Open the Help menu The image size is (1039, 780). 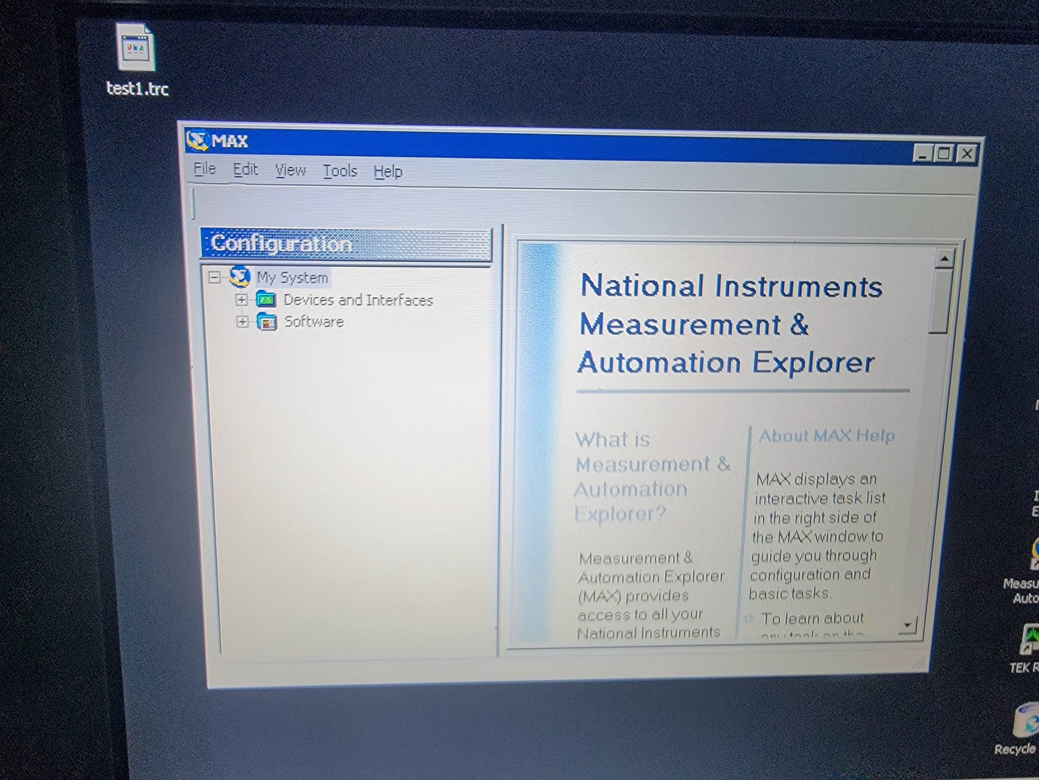click(388, 172)
